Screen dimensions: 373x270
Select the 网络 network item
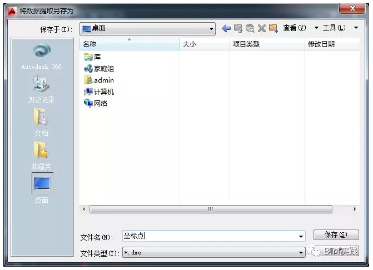(96, 103)
